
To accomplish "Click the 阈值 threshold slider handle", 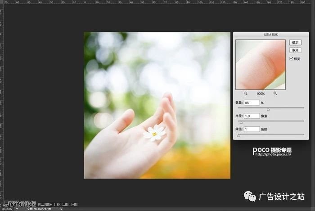I will tap(238, 135).
